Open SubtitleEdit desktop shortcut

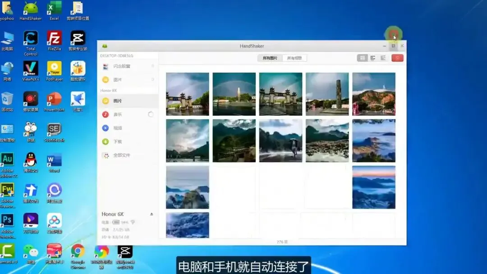click(x=54, y=132)
